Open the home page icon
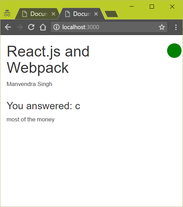 pos(43,27)
